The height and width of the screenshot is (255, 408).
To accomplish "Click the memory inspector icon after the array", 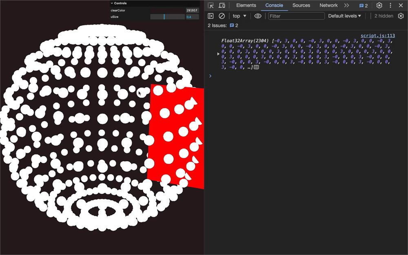I will (256, 67).
